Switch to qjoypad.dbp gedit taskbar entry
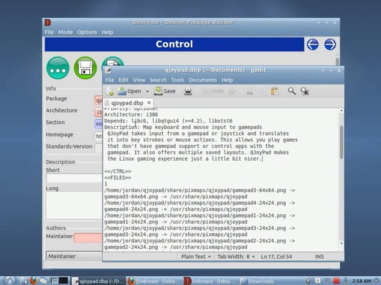Image resolution: width=381 pixels, height=285 pixels. [x=98, y=281]
